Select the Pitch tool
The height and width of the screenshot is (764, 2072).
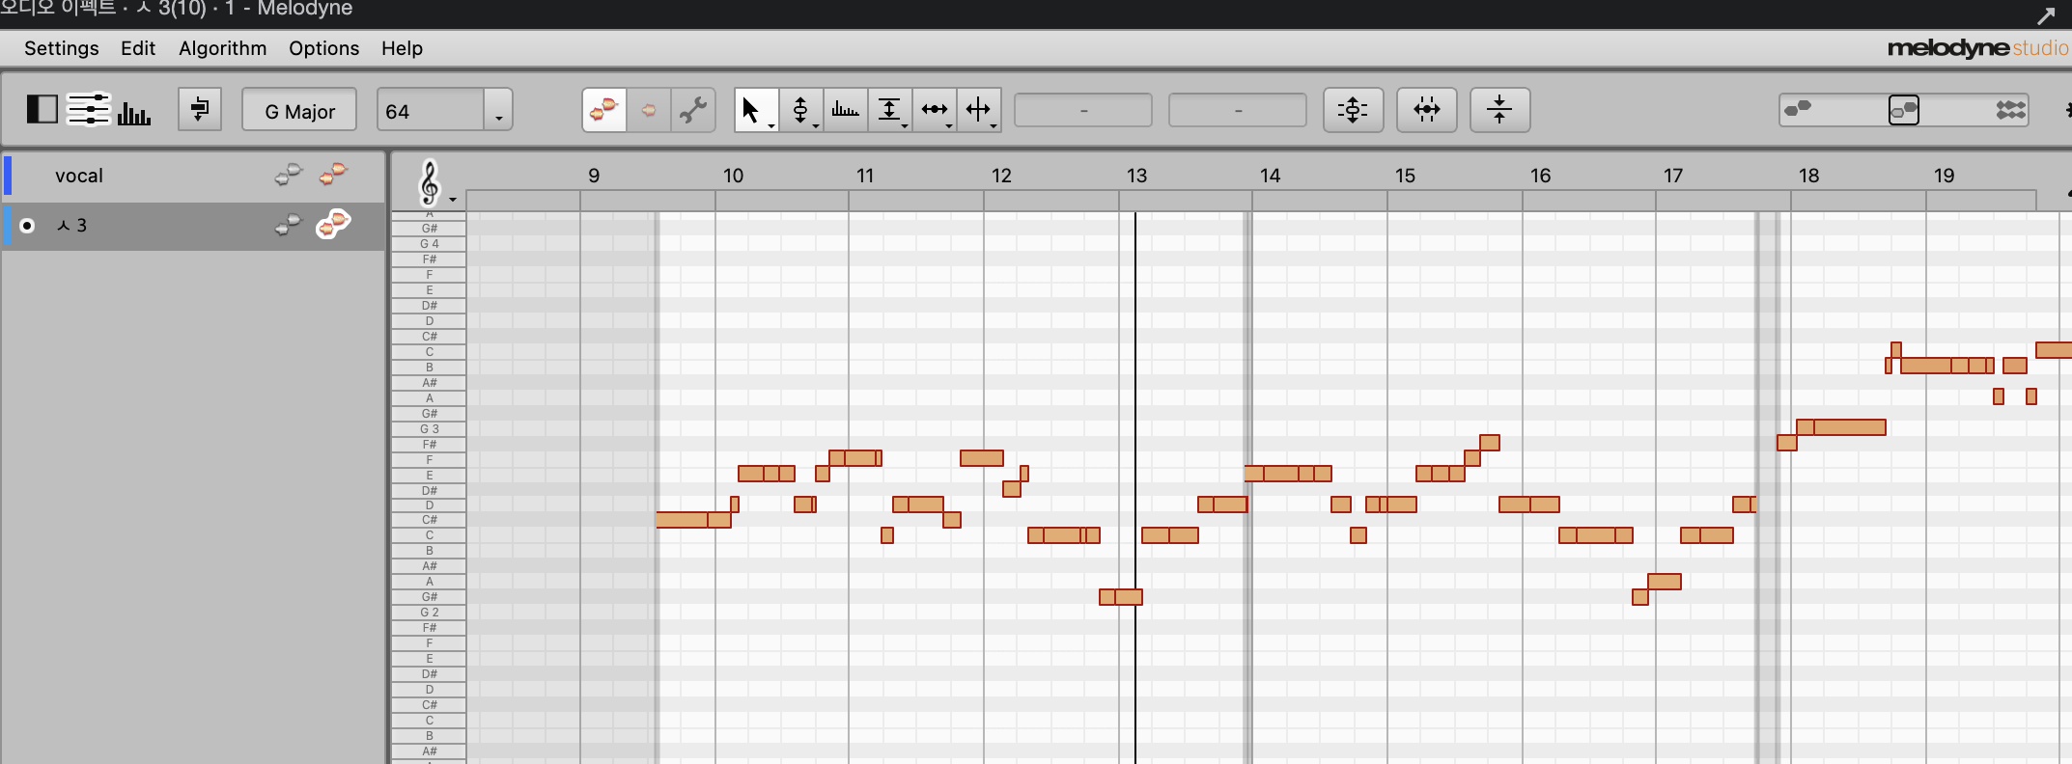point(799,110)
